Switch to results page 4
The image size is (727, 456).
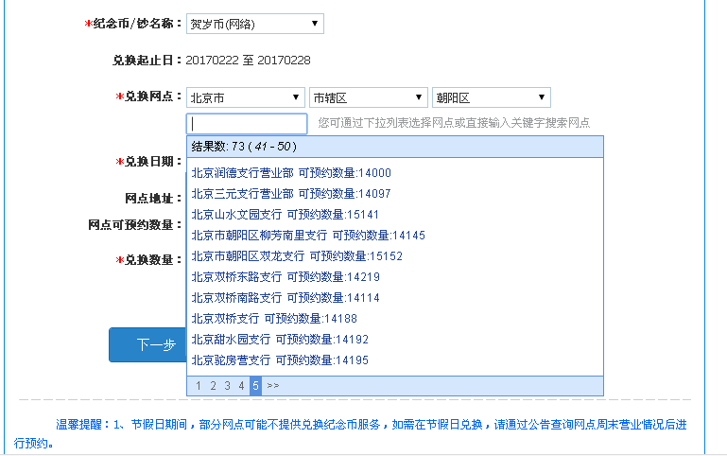[241, 386]
